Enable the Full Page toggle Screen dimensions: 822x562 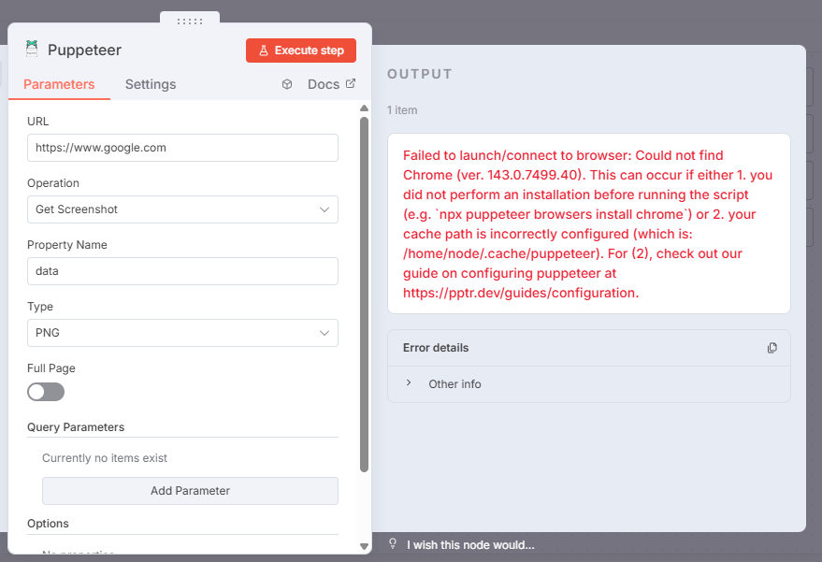click(46, 392)
